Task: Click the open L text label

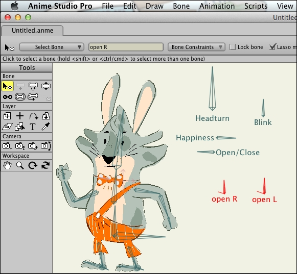Action: (265, 200)
